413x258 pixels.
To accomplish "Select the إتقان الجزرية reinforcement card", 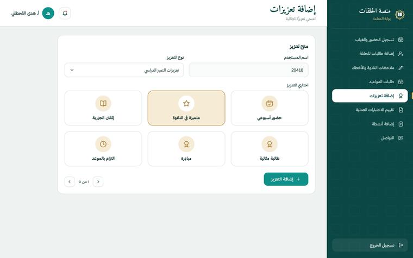I will click(103, 108).
